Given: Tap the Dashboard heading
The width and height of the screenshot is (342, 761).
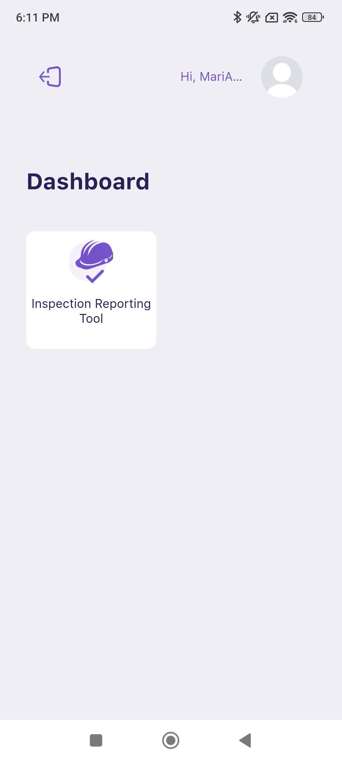Looking at the screenshot, I should pyautogui.click(x=88, y=182).
